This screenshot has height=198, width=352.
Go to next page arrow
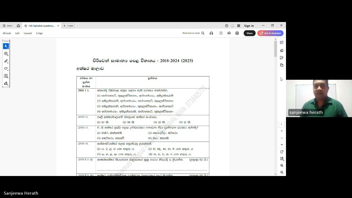282,145
